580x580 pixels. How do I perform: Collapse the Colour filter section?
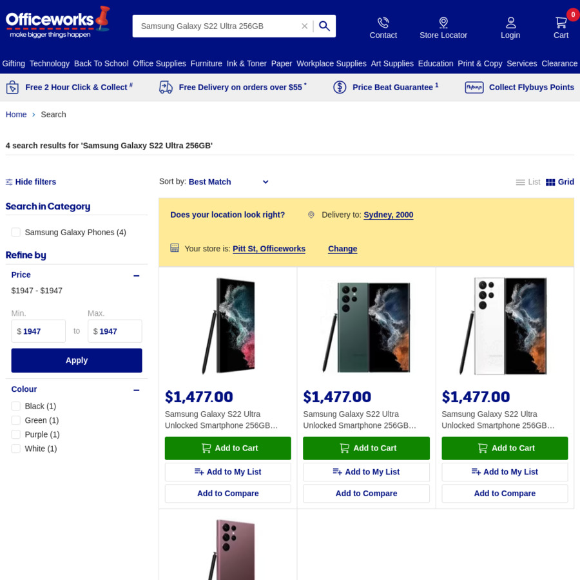[137, 390]
